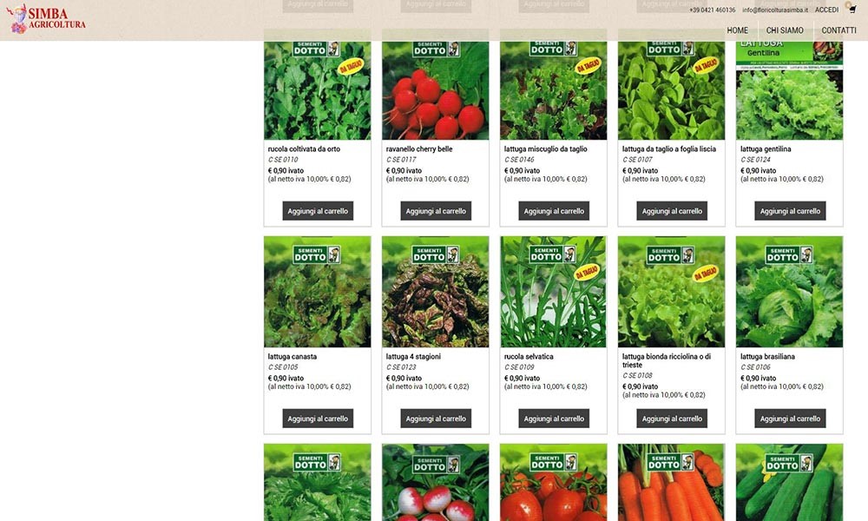Screen dimensions: 868x521
Task: Open the HOME menu item
Action: 737,30
